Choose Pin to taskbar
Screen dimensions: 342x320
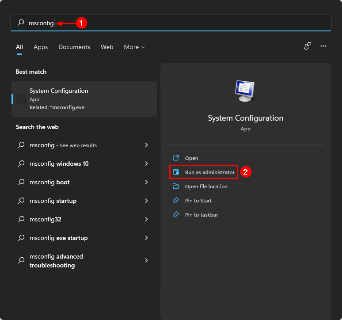coord(201,215)
